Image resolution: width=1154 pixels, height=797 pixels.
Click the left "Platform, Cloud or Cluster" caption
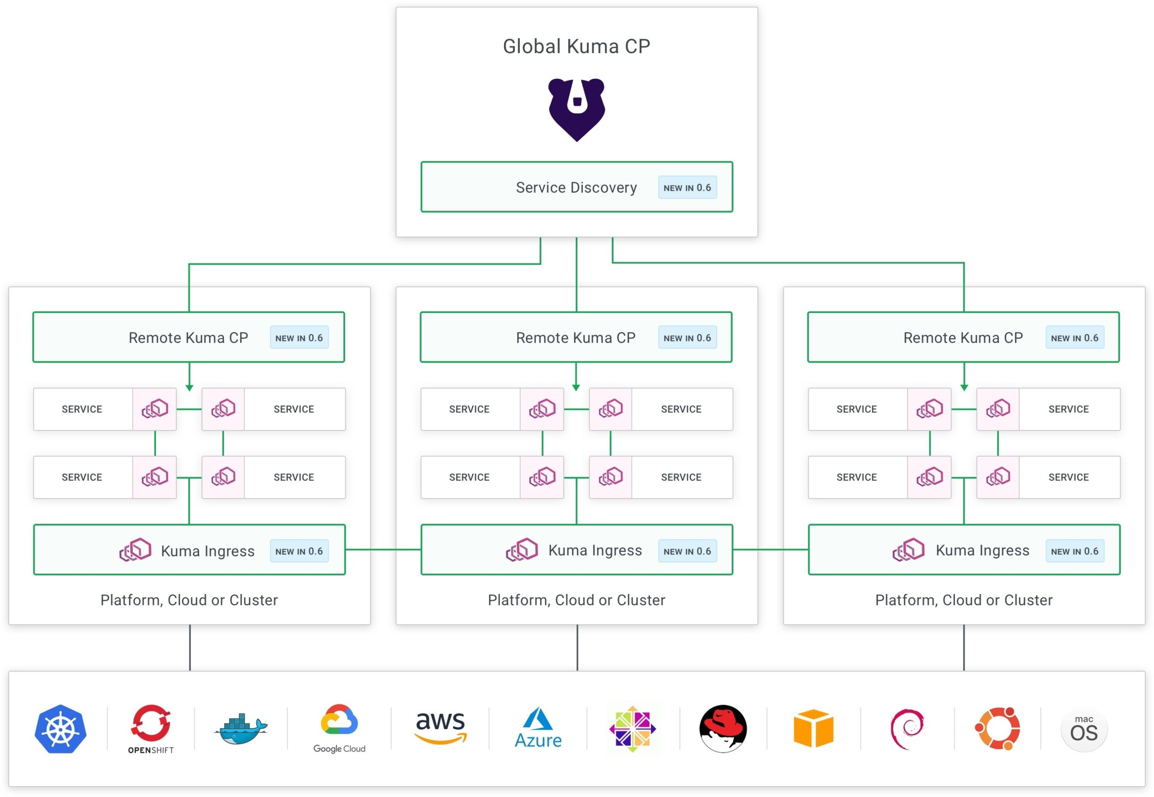[189, 600]
